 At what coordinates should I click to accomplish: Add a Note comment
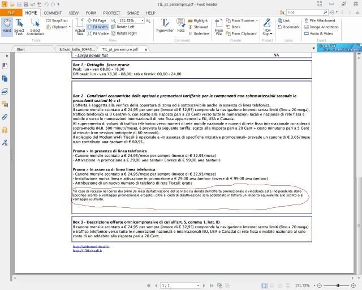tap(181, 26)
